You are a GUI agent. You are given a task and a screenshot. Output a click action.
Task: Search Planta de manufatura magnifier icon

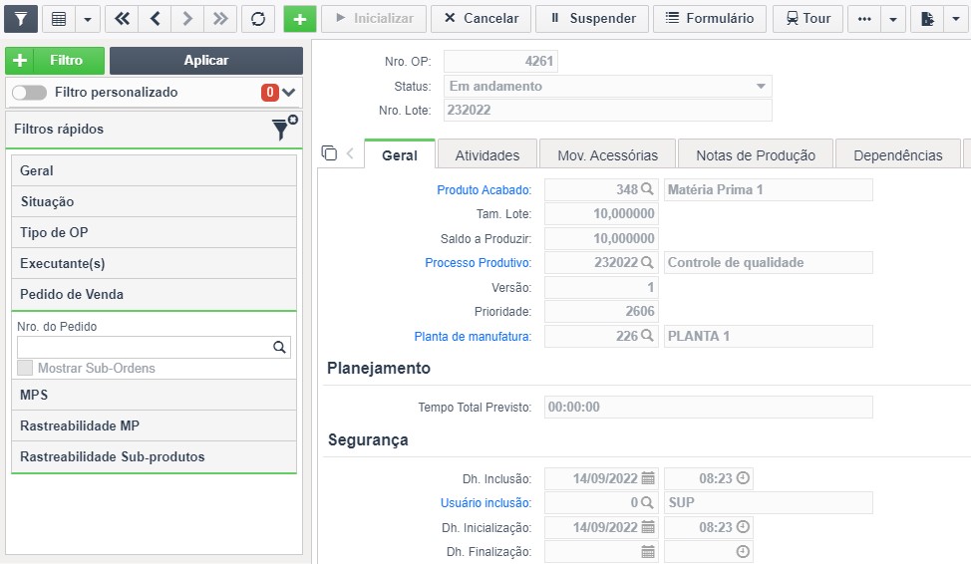pyautogui.click(x=647, y=336)
